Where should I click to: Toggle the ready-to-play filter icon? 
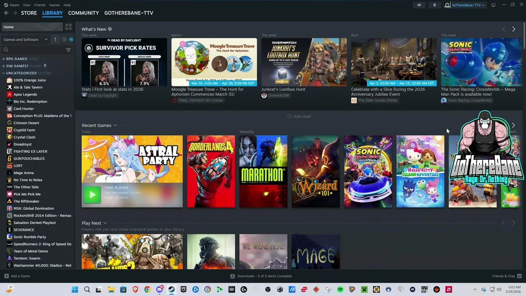coord(71,39)
